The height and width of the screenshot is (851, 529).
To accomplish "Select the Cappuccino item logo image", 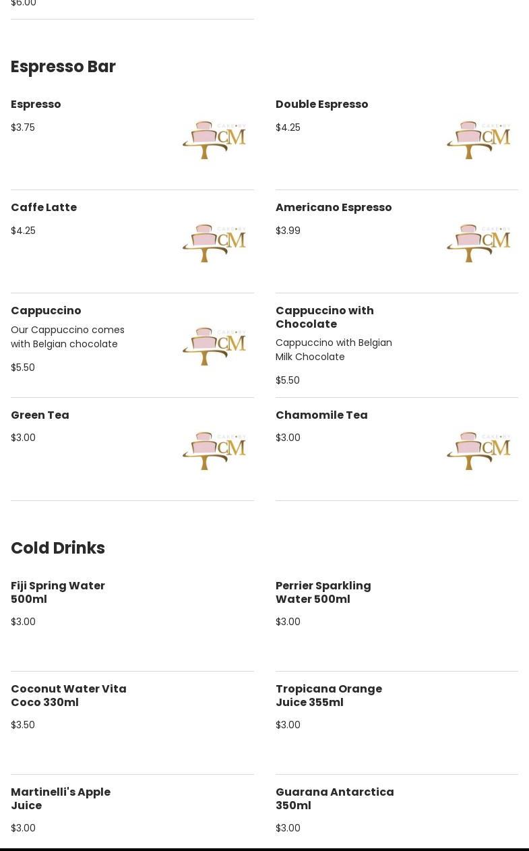I will (214, 346).
